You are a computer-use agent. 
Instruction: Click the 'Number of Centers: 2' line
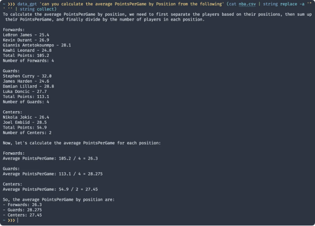coord(27,132)
